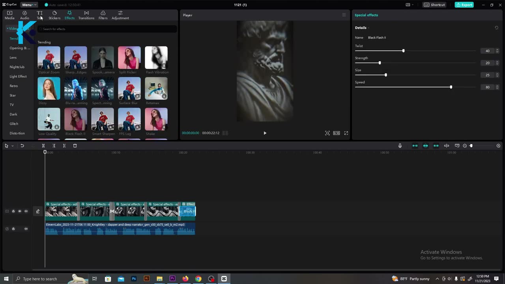This screenshot has height=284, width=505.
Task: Click the preview zoom-fit icon
Action: click(327, 133)
